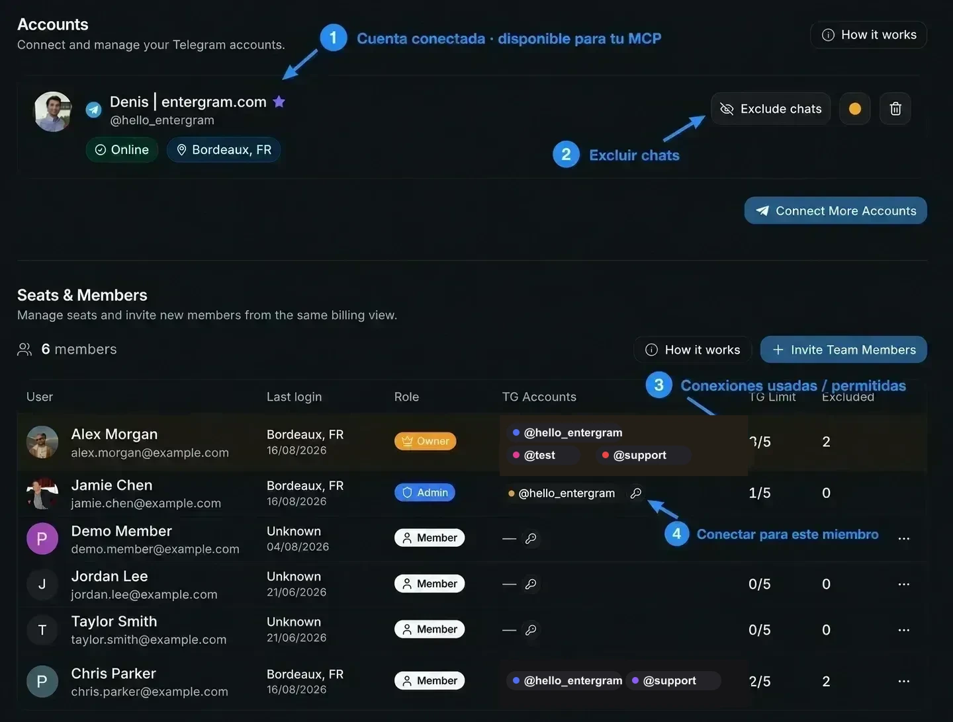Image resolution: width=953 pixels, height=722 pixels.
Task: Click Member badge in Chris Parker's row
Action: coord(430,681)
